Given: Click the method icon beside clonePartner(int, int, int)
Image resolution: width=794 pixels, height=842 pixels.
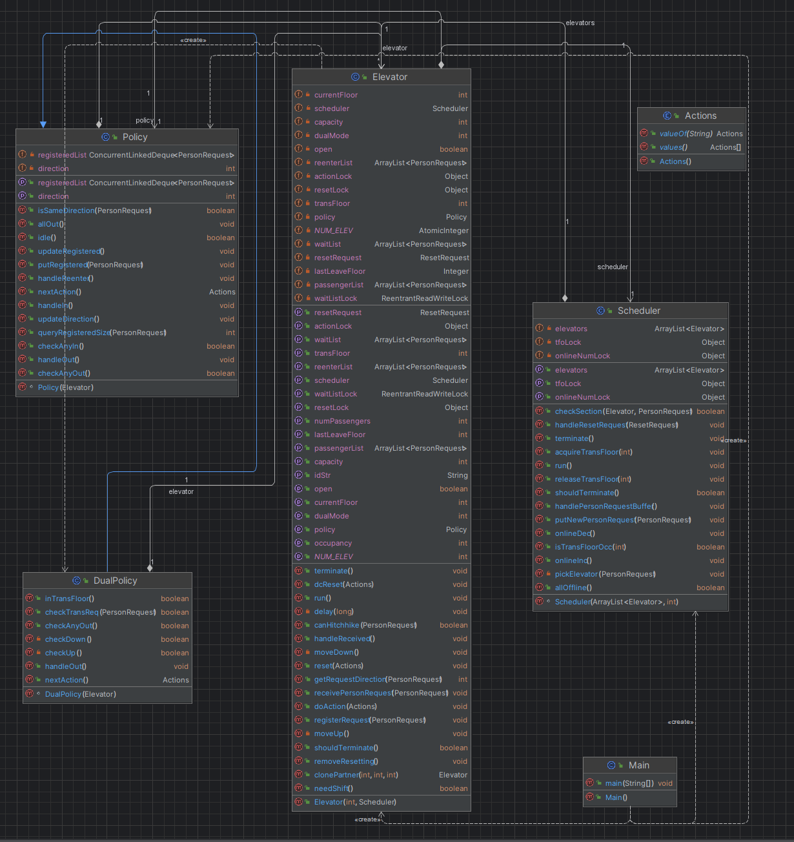Looking at the screenshot, I should [299, 774].
